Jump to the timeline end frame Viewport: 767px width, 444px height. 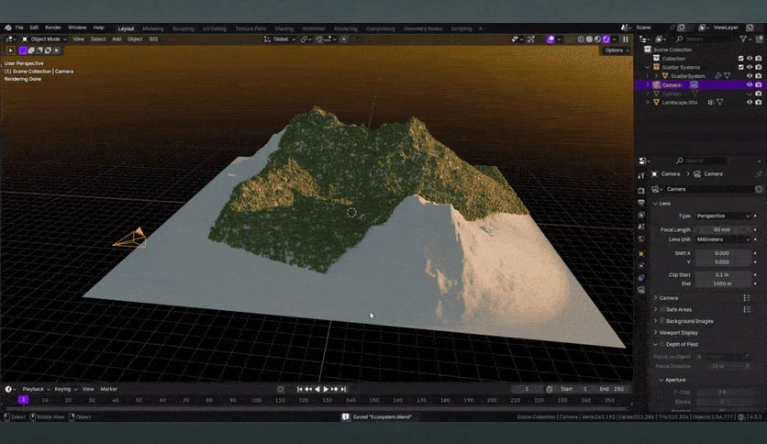click(343, 389)
